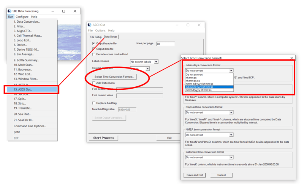Close the Select Time Conversion Formats dialog

[291, 58]
